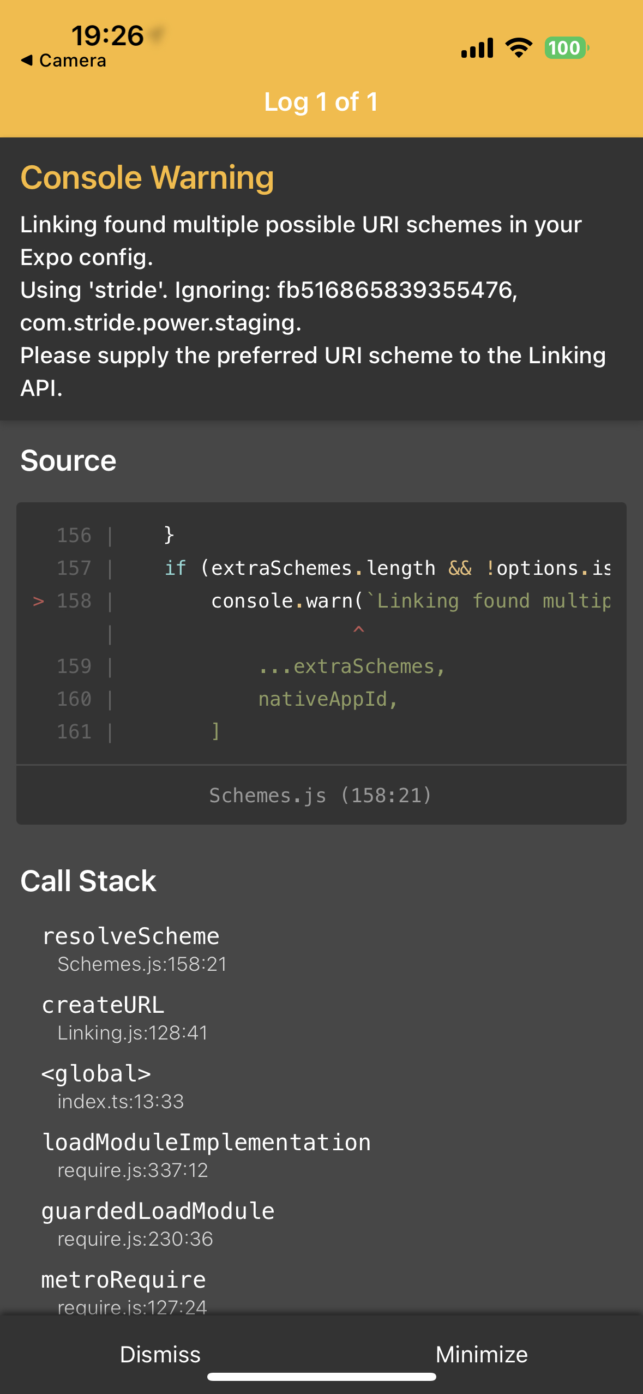Screen dimensions: 643x1394
Task: Tap the back arrow to Camera
Action: [64, 61]
